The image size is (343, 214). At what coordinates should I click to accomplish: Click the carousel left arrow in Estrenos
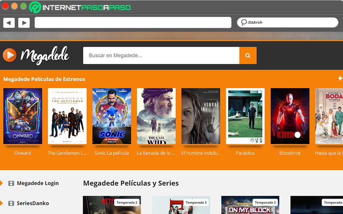pyautogui.click(x=340, y=78)
